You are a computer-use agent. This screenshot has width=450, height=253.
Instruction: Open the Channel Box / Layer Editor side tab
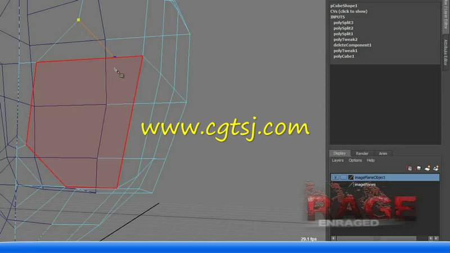[x=445, y=16]
